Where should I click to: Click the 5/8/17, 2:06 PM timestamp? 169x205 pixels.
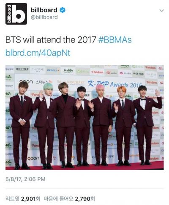[x=25, y=179]
